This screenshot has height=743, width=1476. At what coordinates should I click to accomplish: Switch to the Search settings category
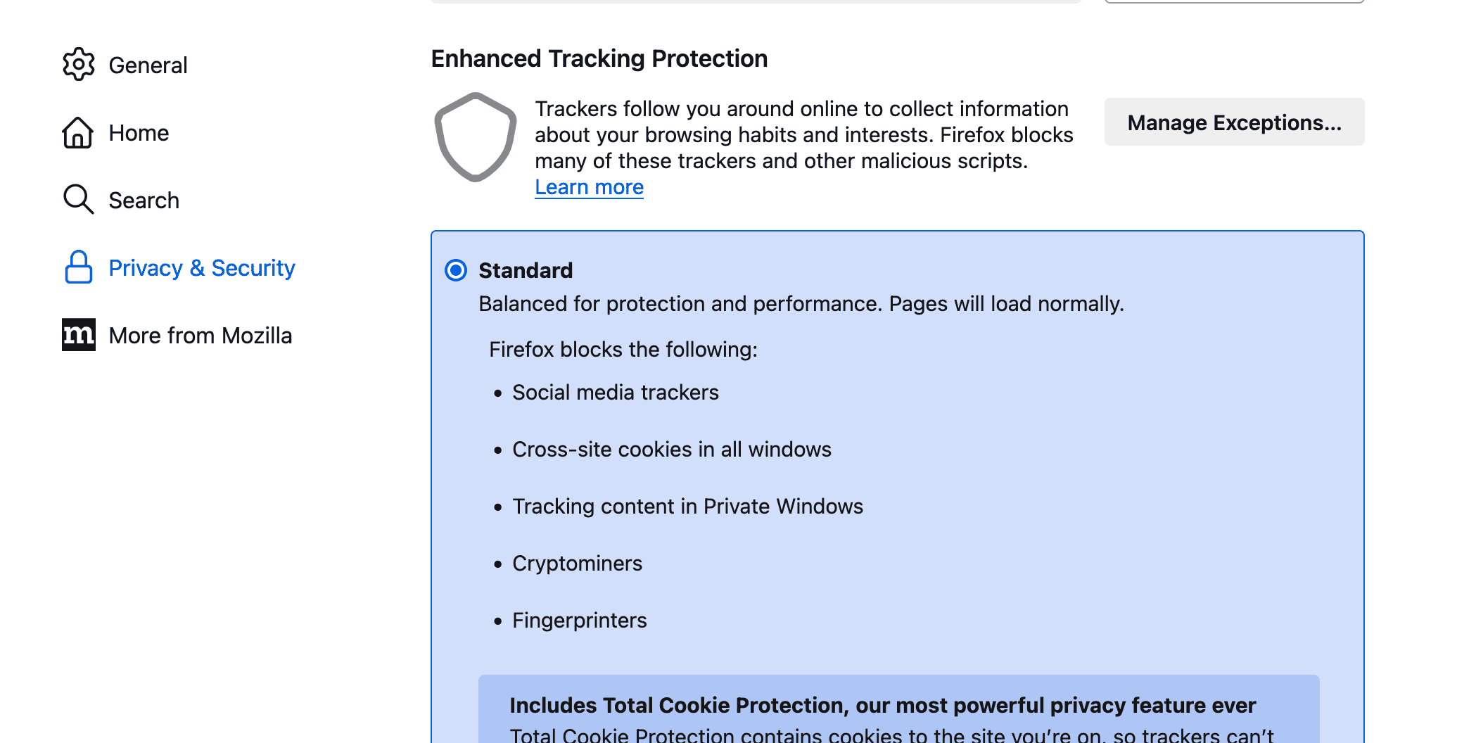pos(144,201)
